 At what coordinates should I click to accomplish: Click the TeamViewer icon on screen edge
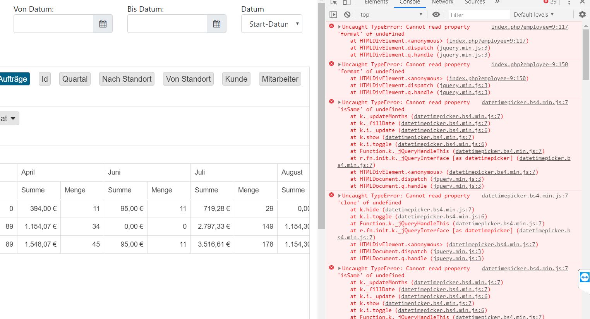tap(584, 277)
